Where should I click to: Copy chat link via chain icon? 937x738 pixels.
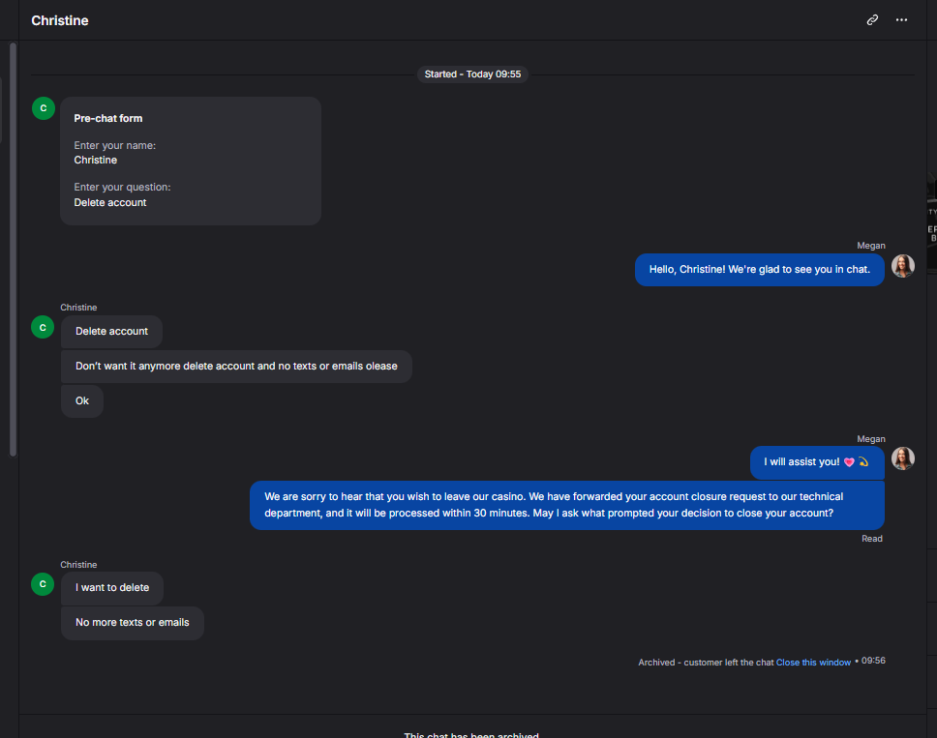872,19
